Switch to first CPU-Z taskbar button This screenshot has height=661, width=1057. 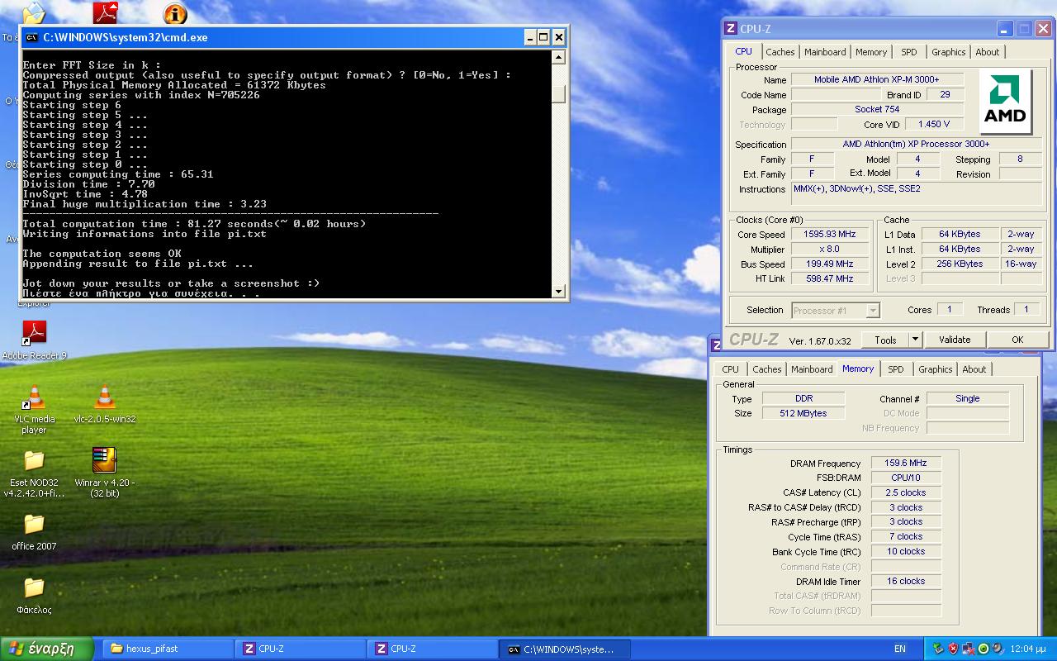pyautogui.click(x=301, y=649)
